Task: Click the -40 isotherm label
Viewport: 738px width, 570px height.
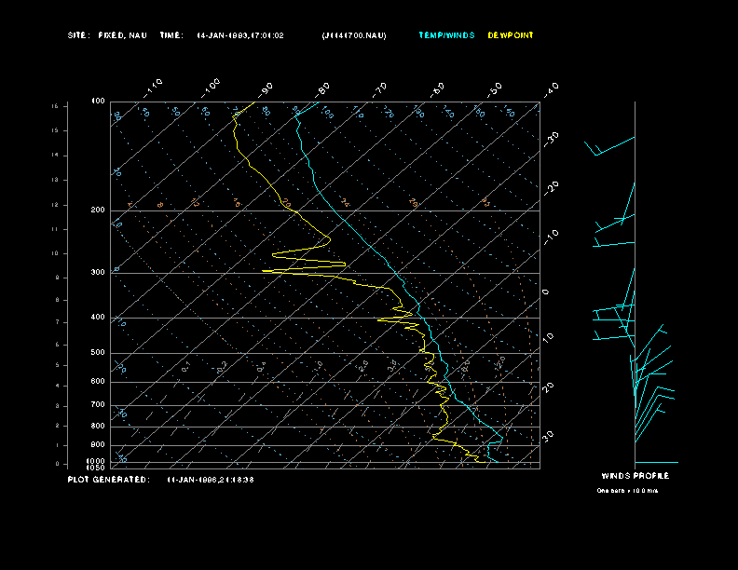Action: point(551,88)
